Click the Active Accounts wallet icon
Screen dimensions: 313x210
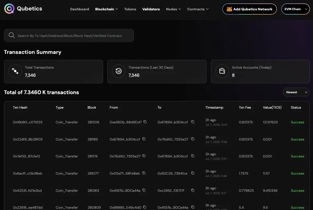[222, 71]
